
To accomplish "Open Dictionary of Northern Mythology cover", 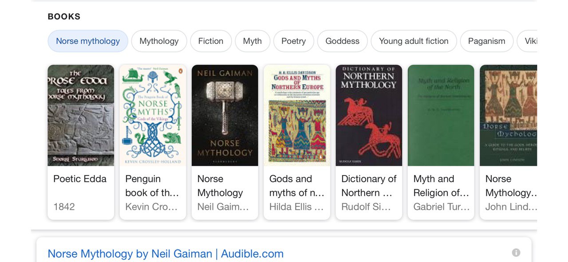I will click(369, 115).
